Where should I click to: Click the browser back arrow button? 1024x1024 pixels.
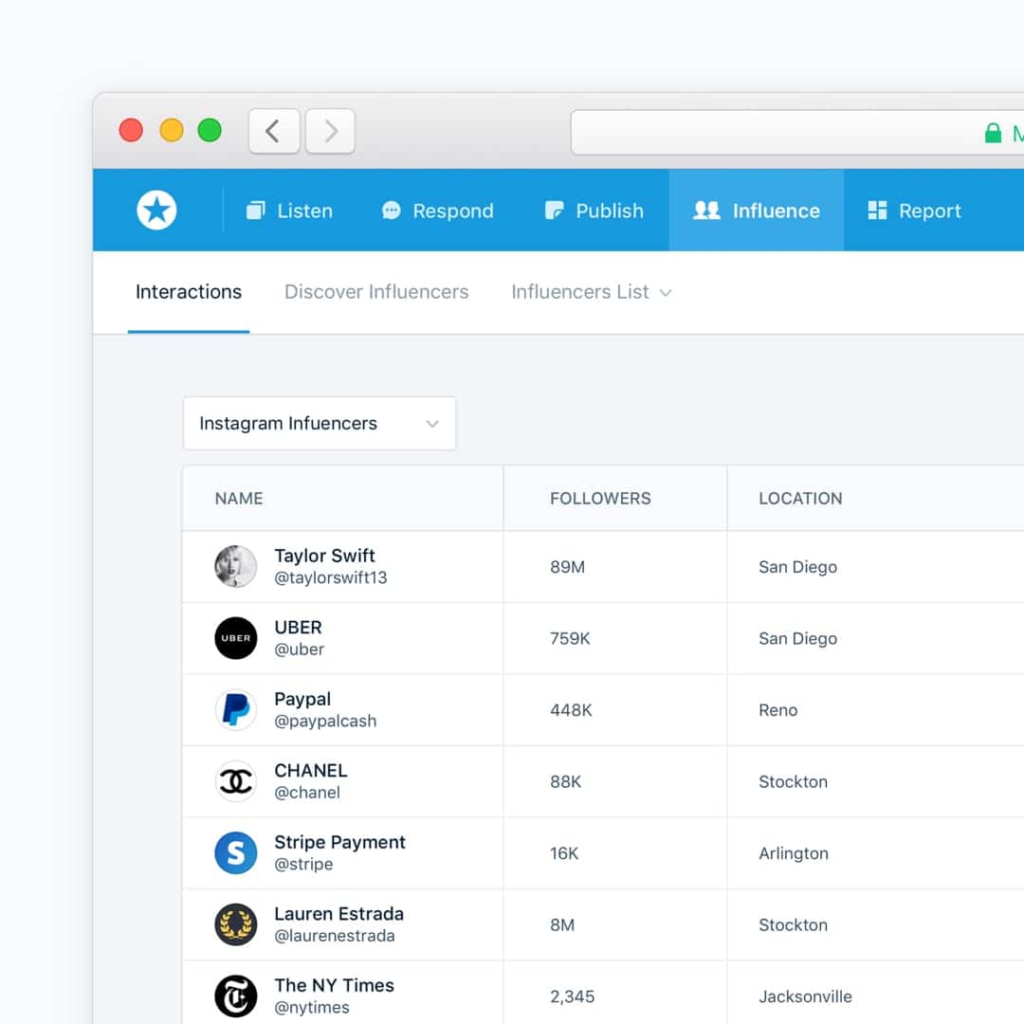[x=274, y=131]
